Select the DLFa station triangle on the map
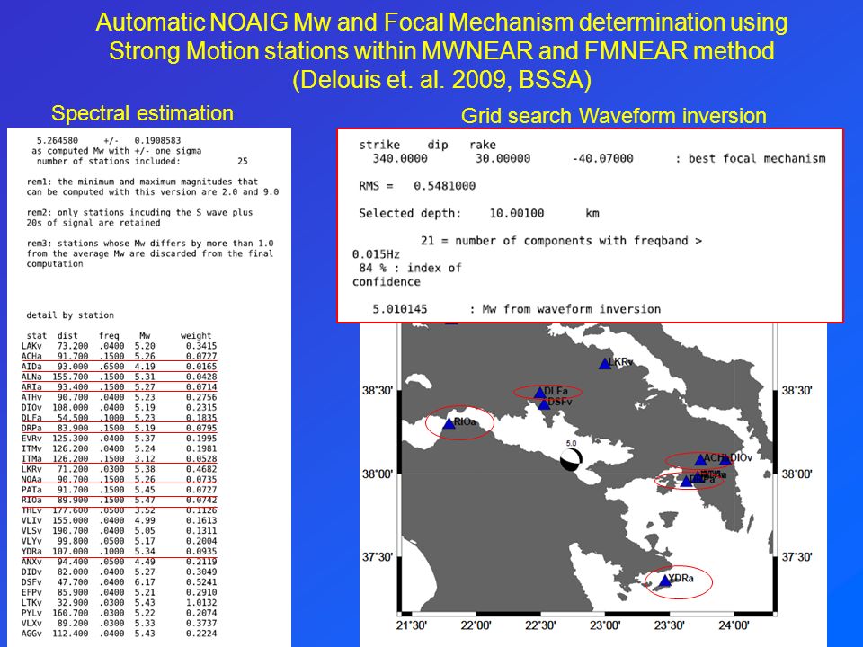This screenshot has width=863, height=647. click(x=540, y=393)
